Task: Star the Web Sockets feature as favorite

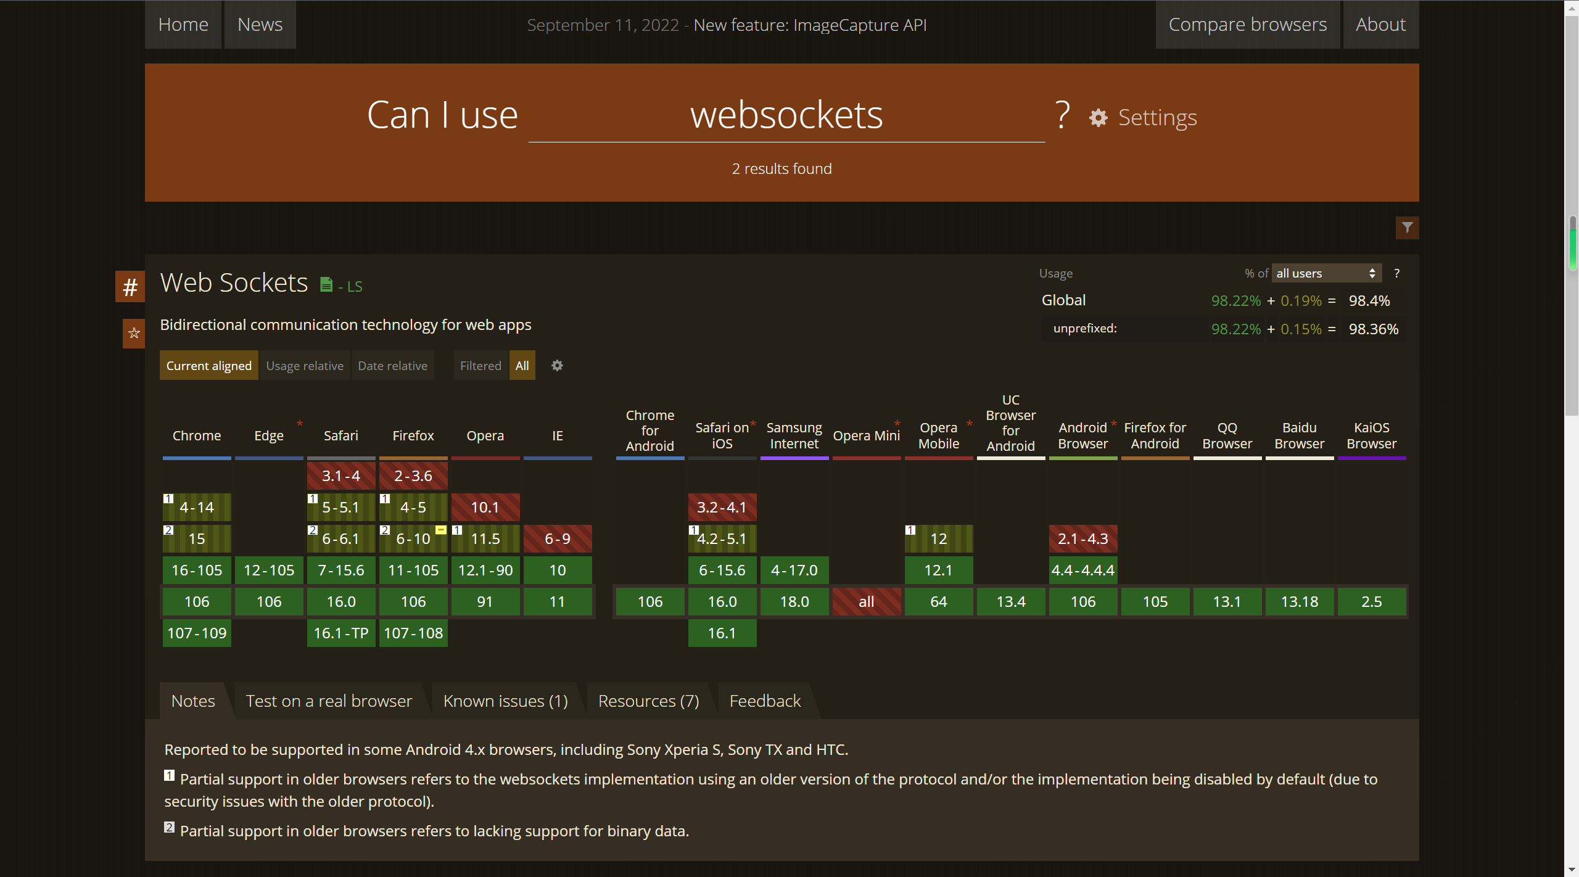Action: pyautogui.click(x=134, y=334)
